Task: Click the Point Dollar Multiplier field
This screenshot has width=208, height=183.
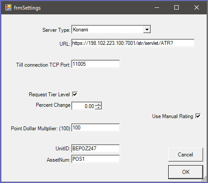Action: point(96,128)
